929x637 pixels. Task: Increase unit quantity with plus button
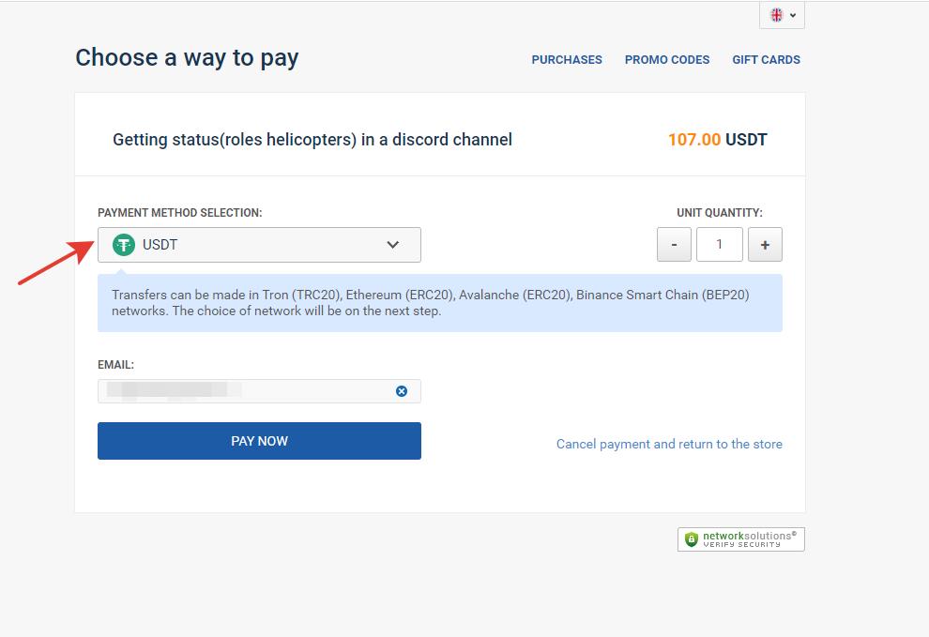pos(765,245)
